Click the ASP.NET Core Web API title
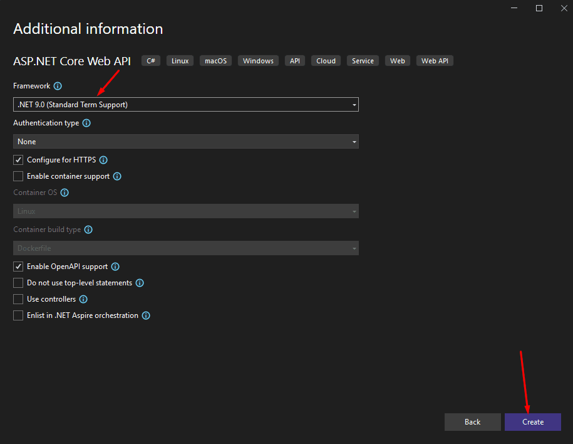Screen dimensions: 573x444 point(72,61)
